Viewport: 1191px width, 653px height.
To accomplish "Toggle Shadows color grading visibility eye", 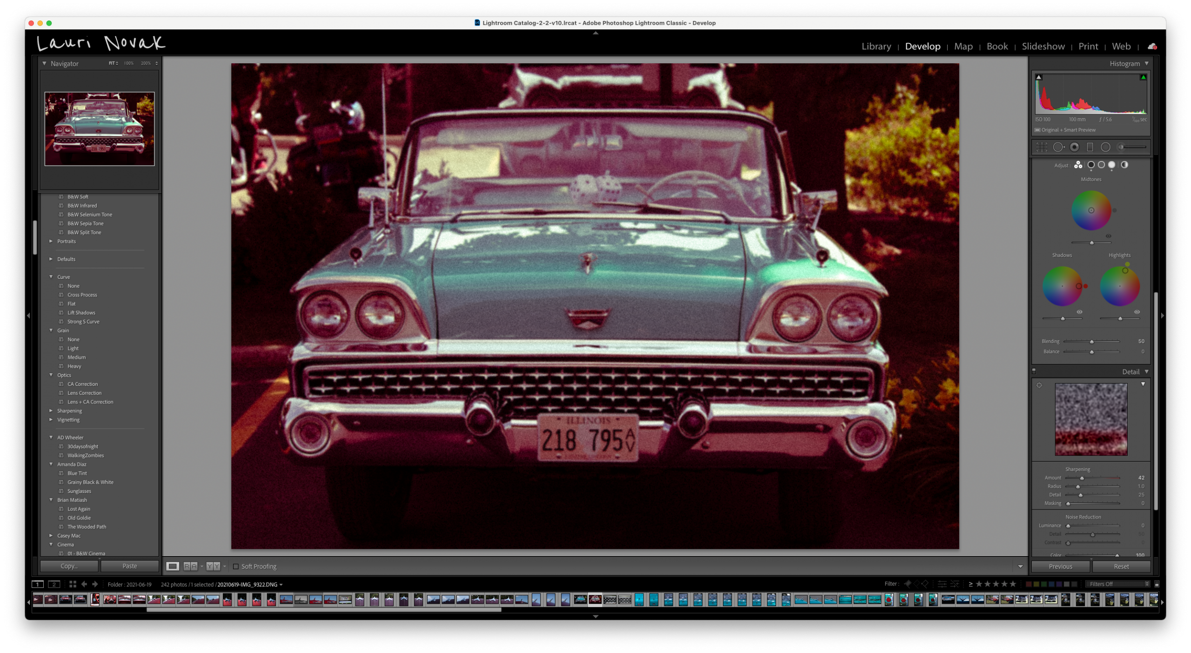I will click(x=1079, y=312).
